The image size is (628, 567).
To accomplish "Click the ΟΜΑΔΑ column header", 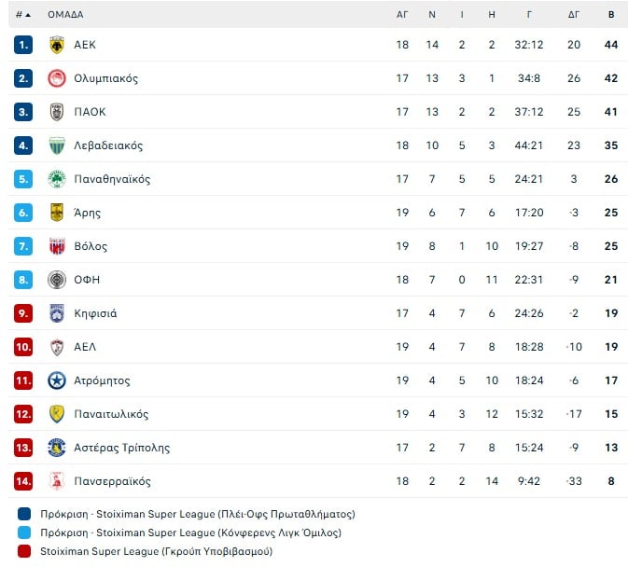I will tap(65, 15).
